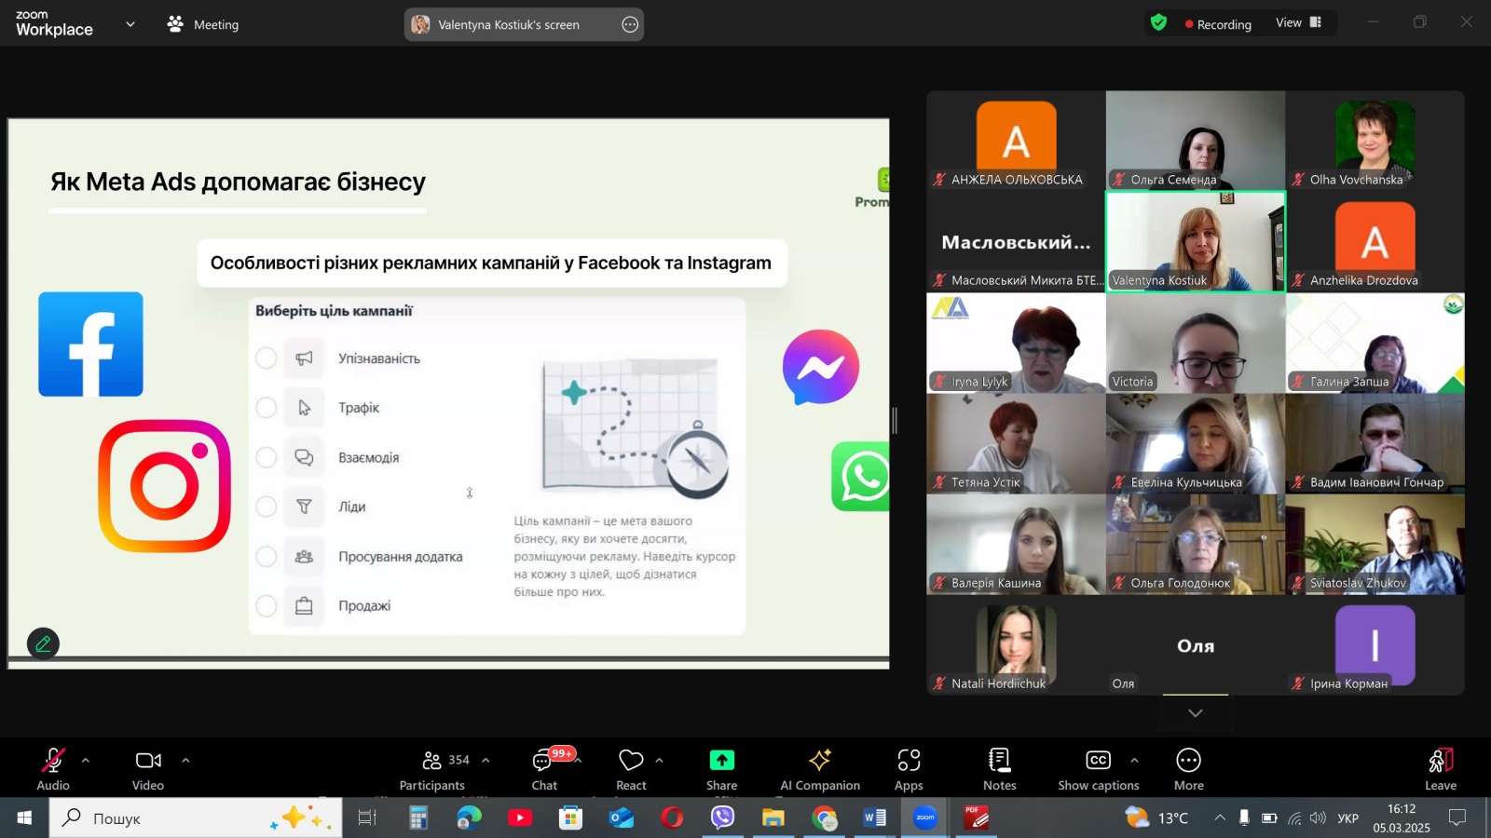Click the slide title Як Meta Ads допомагає бізнесу
The height and width of the screenshot is (838, 1491).
[238, 182]
